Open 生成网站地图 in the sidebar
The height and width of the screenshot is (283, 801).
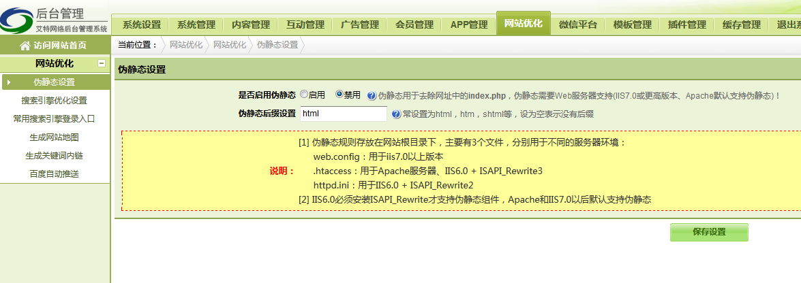coord(54,137)
